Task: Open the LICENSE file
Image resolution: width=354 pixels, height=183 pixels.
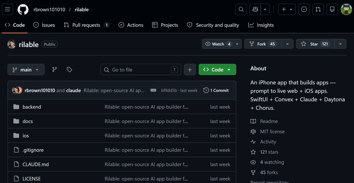Action: click(x=31, y=179)
